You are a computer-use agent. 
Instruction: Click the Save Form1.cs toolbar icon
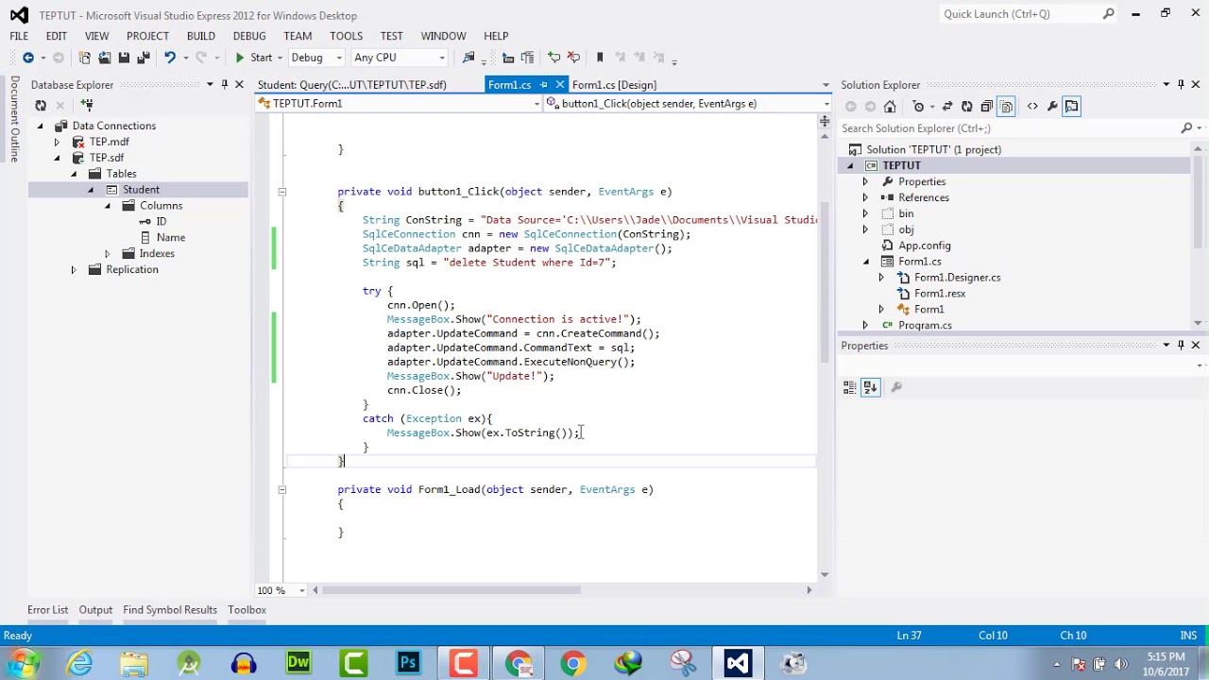(124, 58)
